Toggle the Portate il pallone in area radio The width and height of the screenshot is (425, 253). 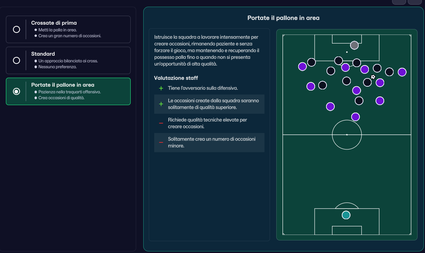point(16,91)
